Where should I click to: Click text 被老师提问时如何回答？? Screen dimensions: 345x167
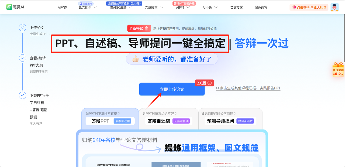(x=219, y=114)
